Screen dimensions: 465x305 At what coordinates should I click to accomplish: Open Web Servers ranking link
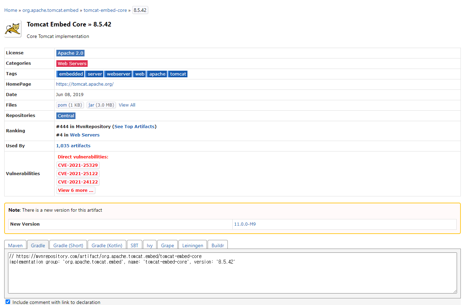[x=85, y=135]
